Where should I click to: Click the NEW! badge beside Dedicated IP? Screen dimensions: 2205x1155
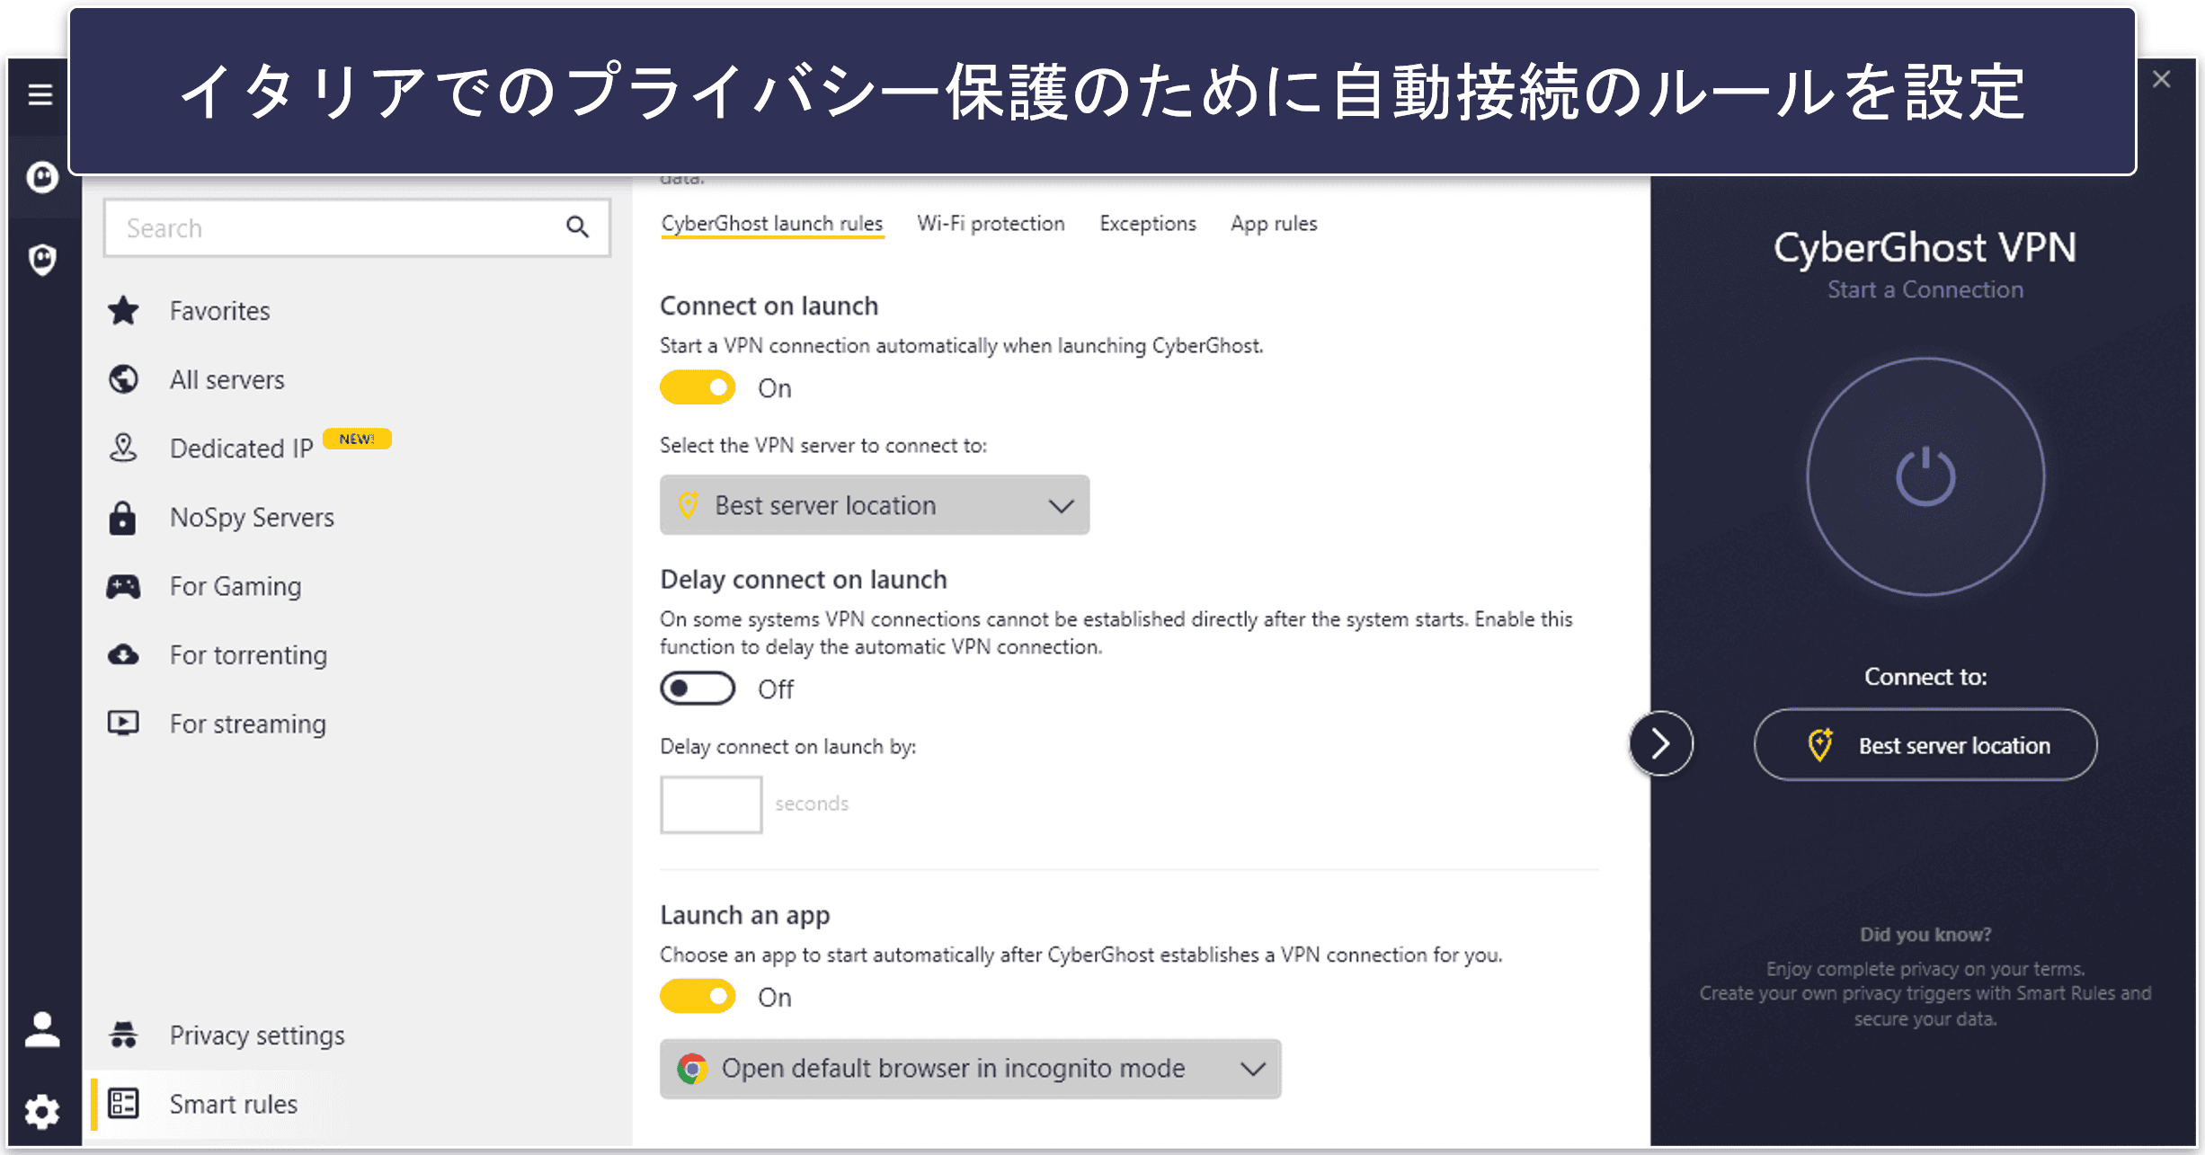(x=357, y=439)
